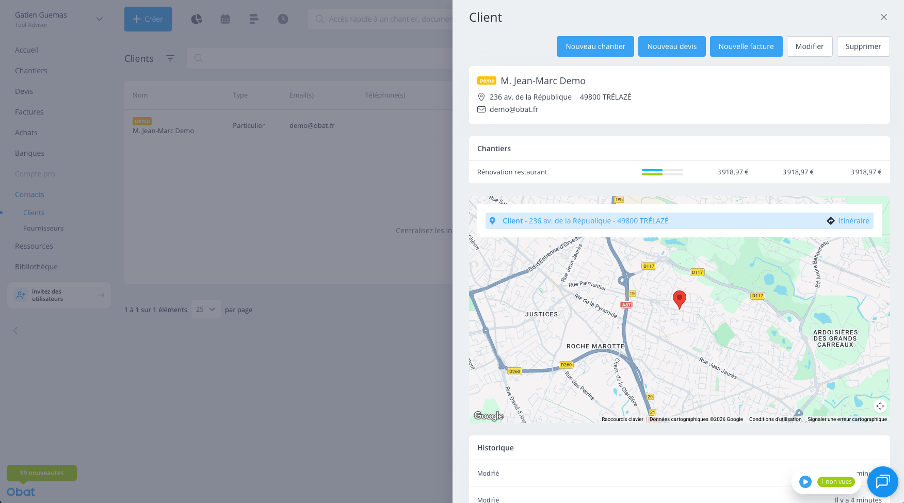
Task: Select Factures in the sidebar
Action: point(29,112)
